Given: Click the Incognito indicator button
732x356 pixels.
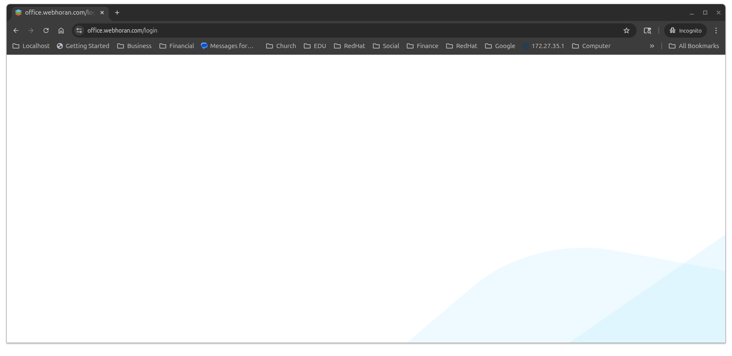Looking at the screenshot, I should (x=686, y=31).
